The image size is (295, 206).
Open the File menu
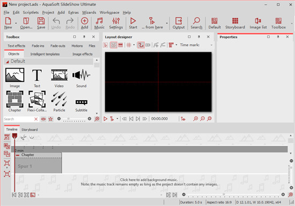point(6,12)
